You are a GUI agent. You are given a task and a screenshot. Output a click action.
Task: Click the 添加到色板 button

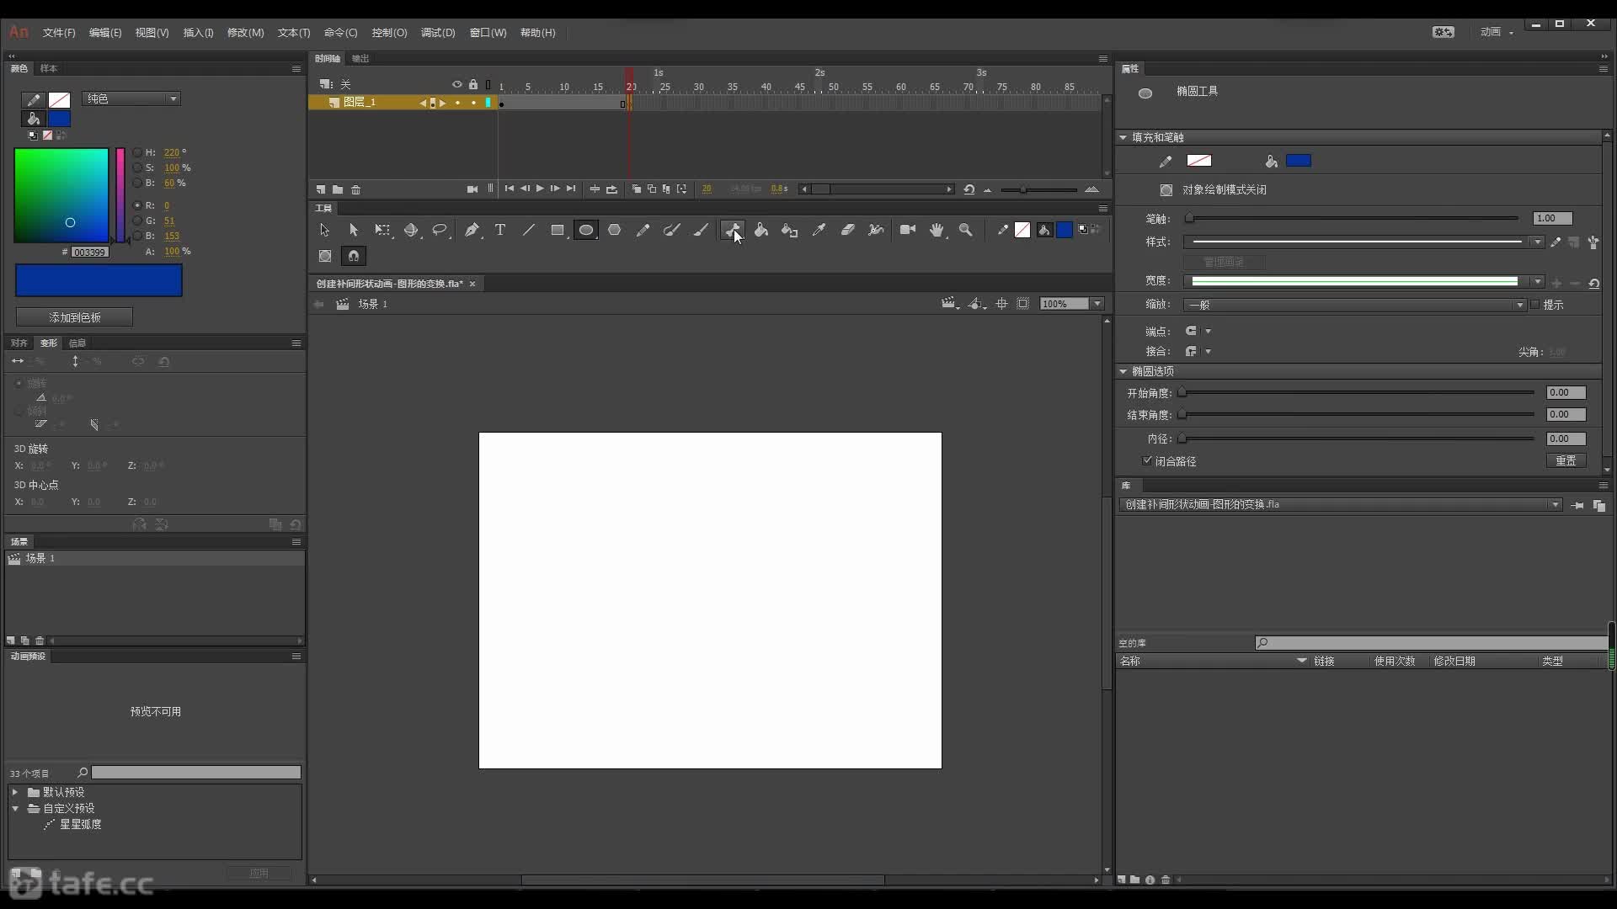[x=74, y=317]
